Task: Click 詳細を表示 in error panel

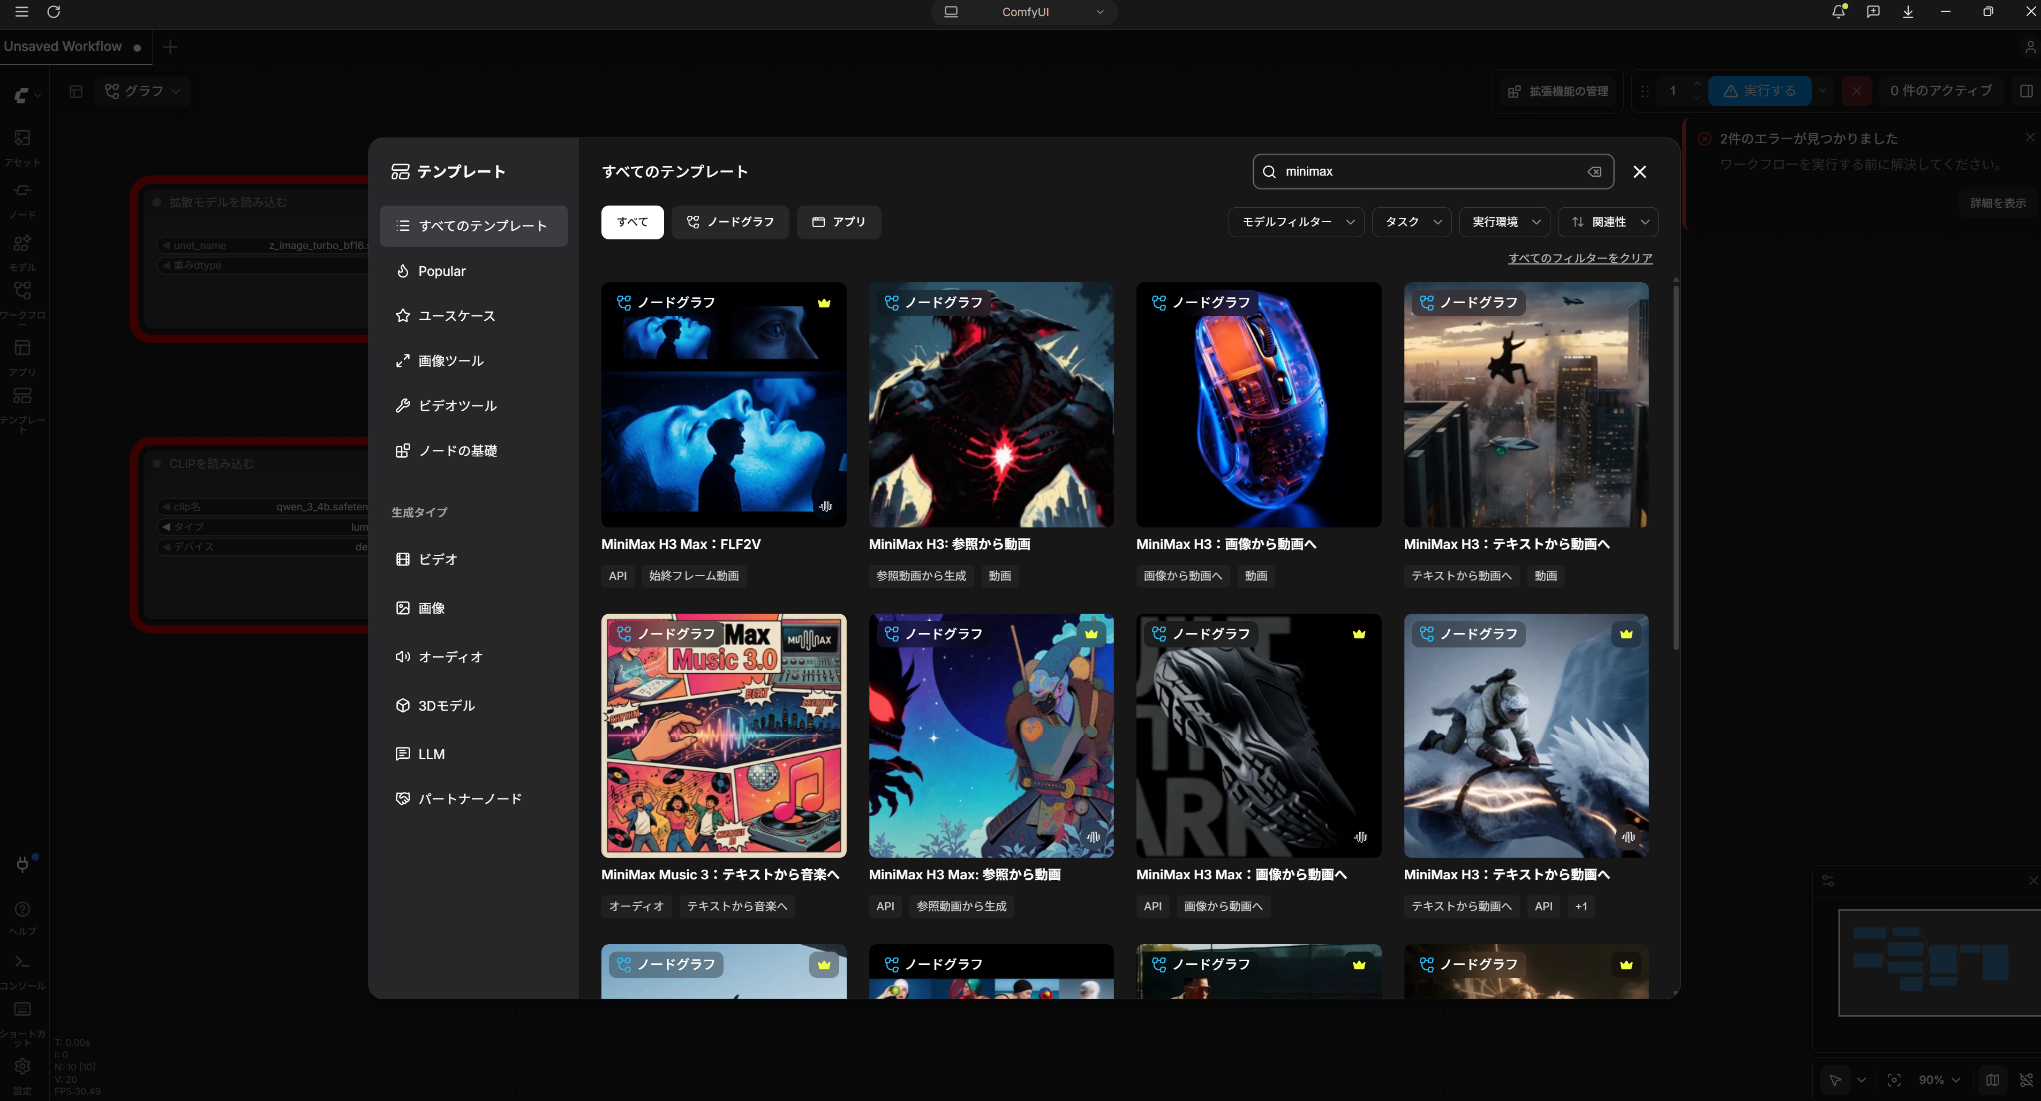Action: pyautogui.click(x=1998, y=203)
